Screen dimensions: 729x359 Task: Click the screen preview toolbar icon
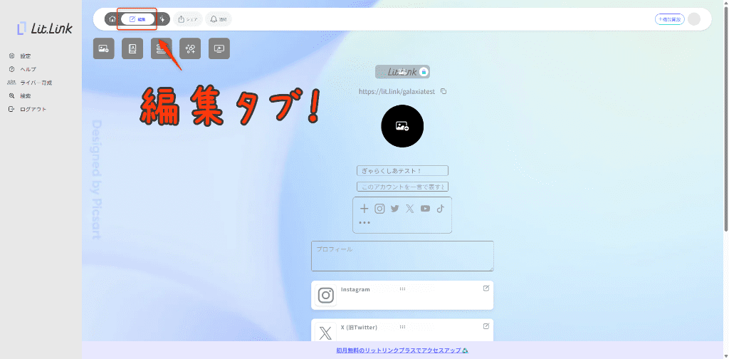219,48
